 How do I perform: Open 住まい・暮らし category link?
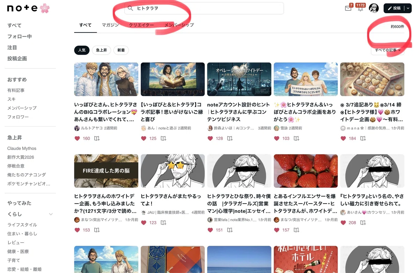coord(22,234)
